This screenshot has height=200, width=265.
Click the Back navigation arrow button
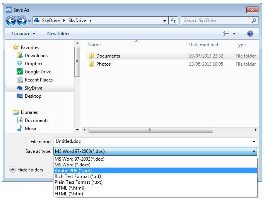[x=12, y=20]
